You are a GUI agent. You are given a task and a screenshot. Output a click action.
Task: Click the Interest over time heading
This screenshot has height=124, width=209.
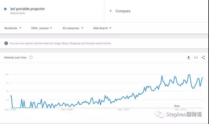click(15, 58)
